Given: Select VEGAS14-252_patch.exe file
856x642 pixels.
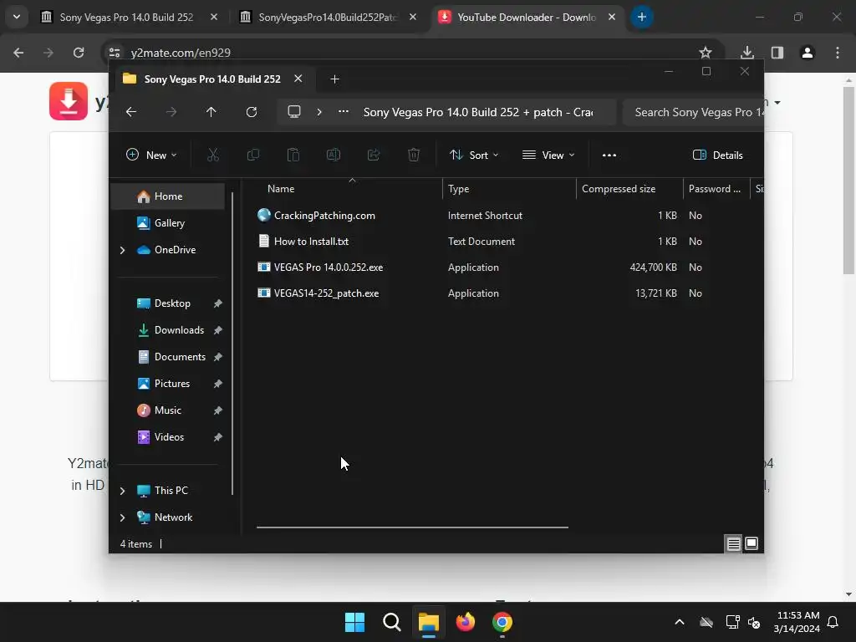Looking at the screenshot, I should pos(326,293).
